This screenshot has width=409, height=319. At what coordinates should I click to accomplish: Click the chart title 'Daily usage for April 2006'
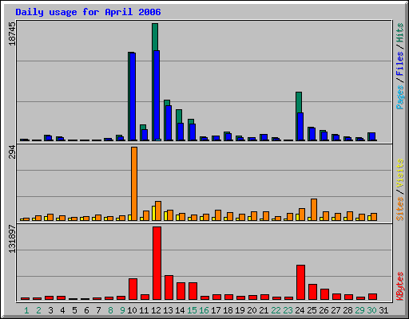[88, 12]
